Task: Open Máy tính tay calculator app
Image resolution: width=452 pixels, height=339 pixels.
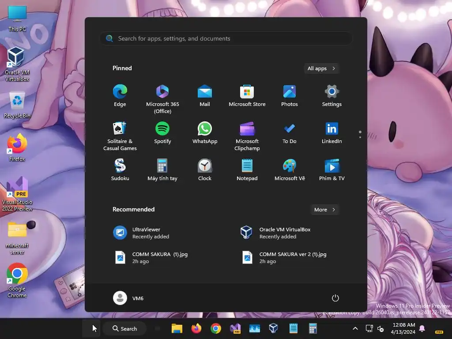Action: (162, 170)
